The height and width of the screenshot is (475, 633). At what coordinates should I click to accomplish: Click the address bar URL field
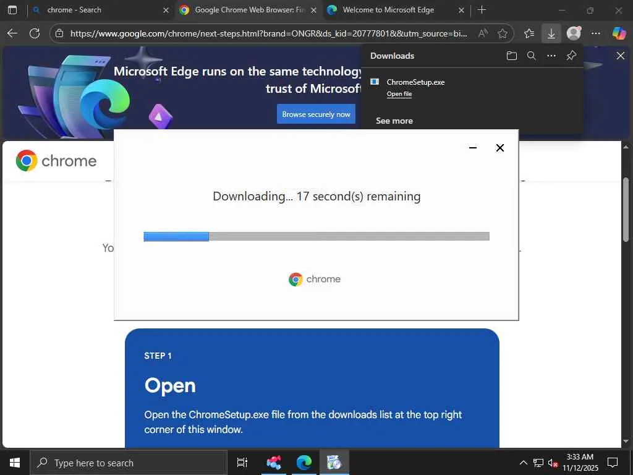tap(269, 33)
